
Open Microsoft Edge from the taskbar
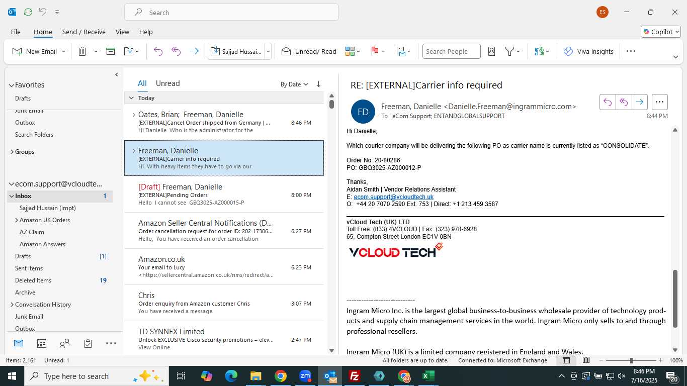tap(231, 376)
